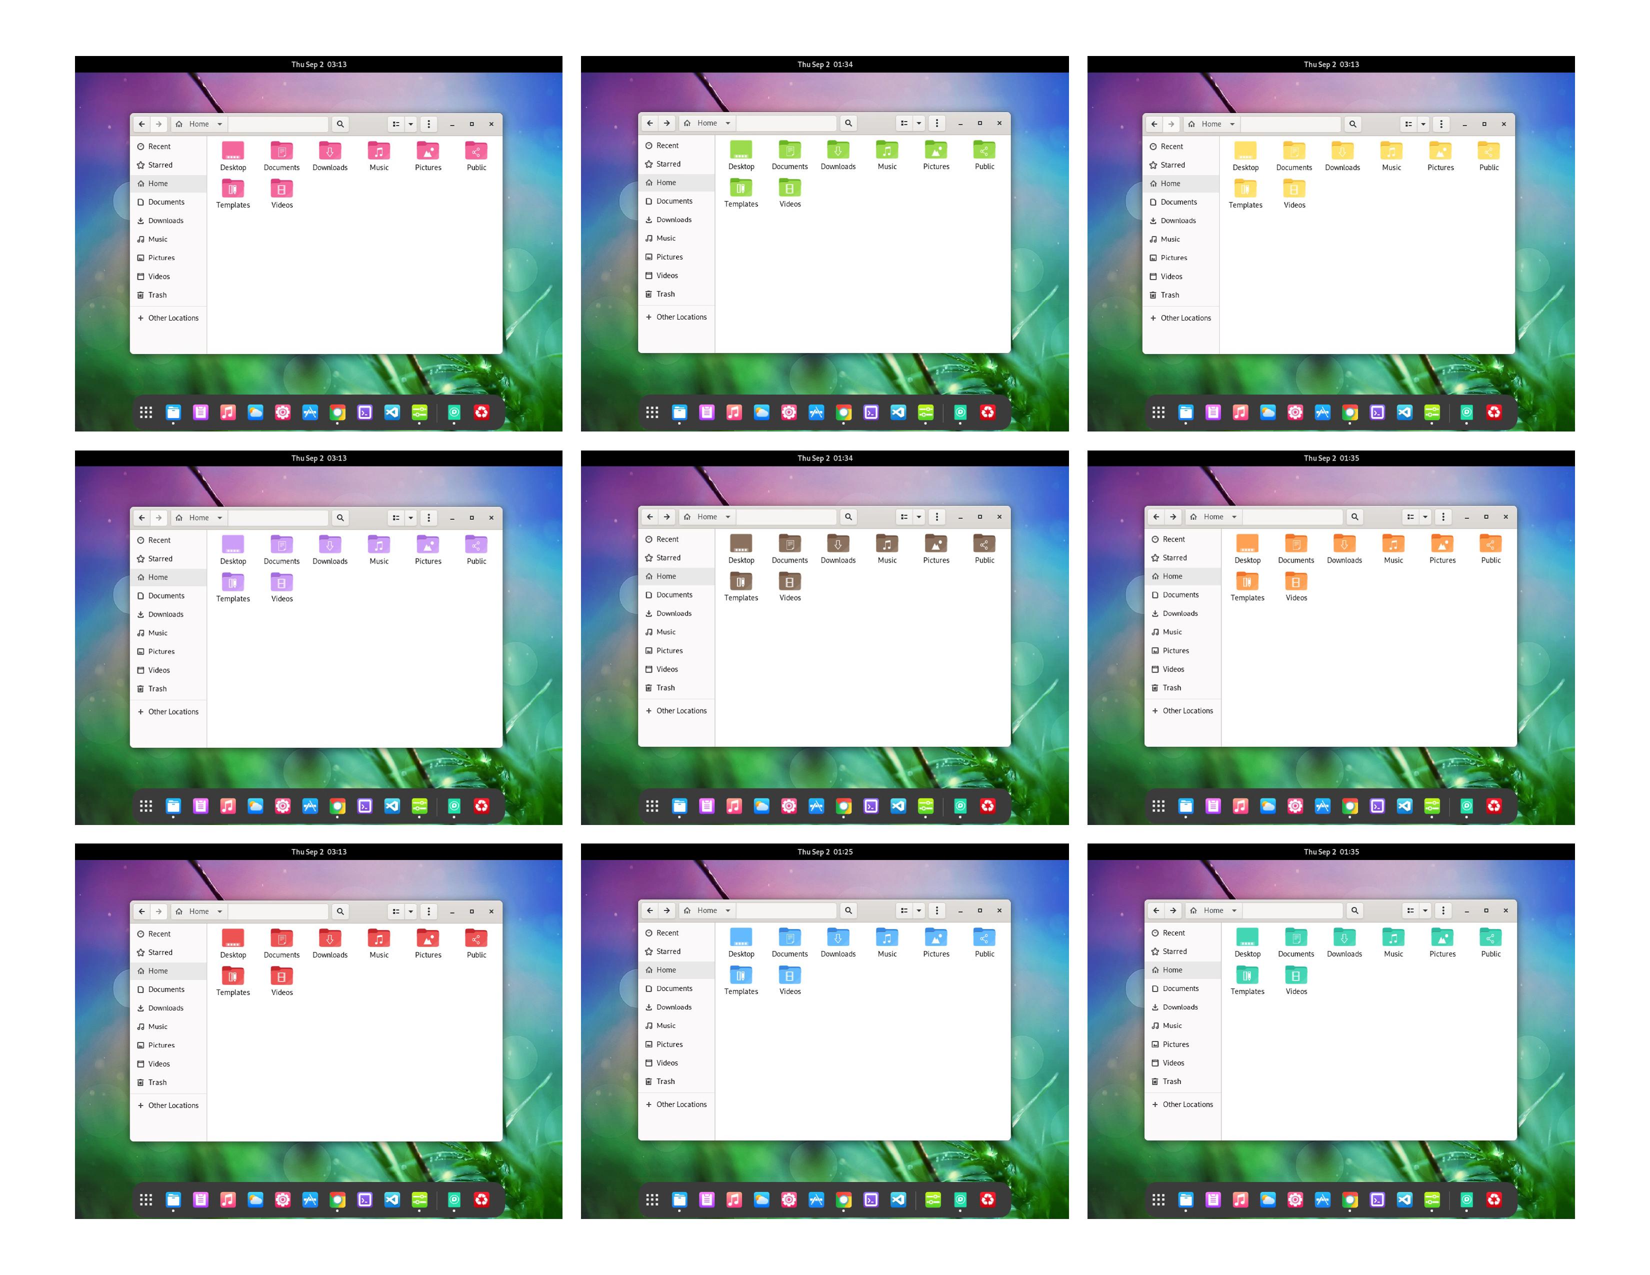Open the orange Documents folder
This screenshot has height=1275, width=1650.
tap(1295, 543)
